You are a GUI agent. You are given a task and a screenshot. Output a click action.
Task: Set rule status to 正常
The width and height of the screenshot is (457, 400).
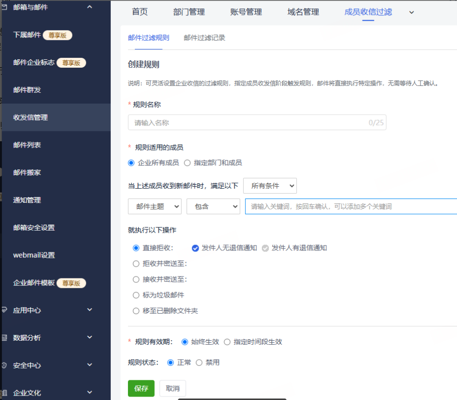170,362
